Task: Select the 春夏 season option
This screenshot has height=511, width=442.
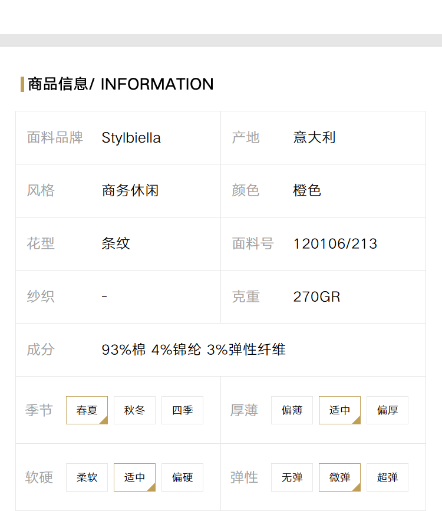Action: pyautogui.click(x=87, y=410)
